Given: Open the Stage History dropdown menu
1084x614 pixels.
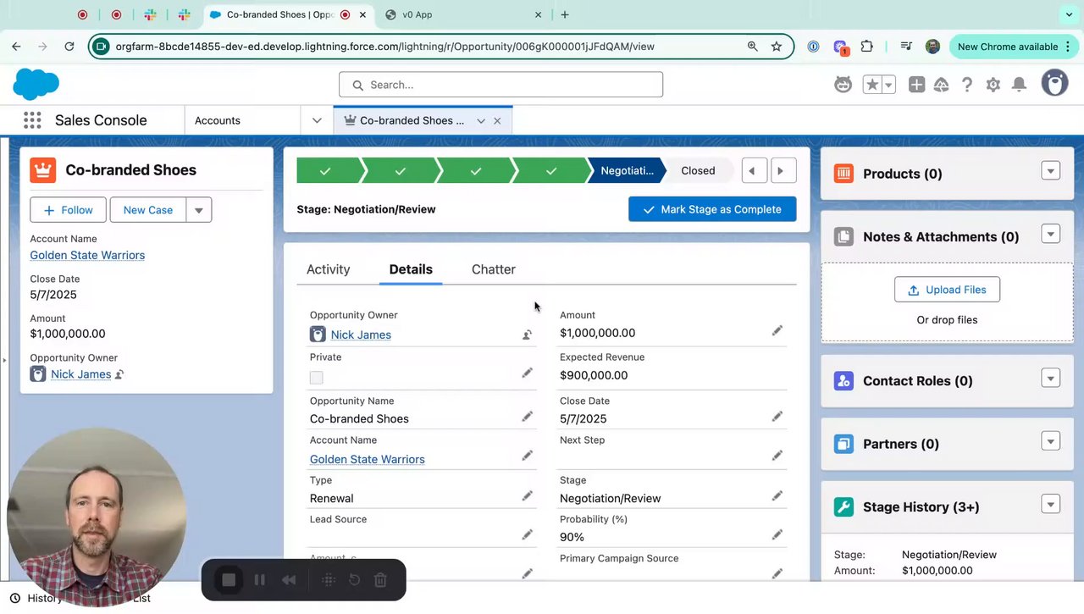Looking at the screenshot, I should point(1050,505).
